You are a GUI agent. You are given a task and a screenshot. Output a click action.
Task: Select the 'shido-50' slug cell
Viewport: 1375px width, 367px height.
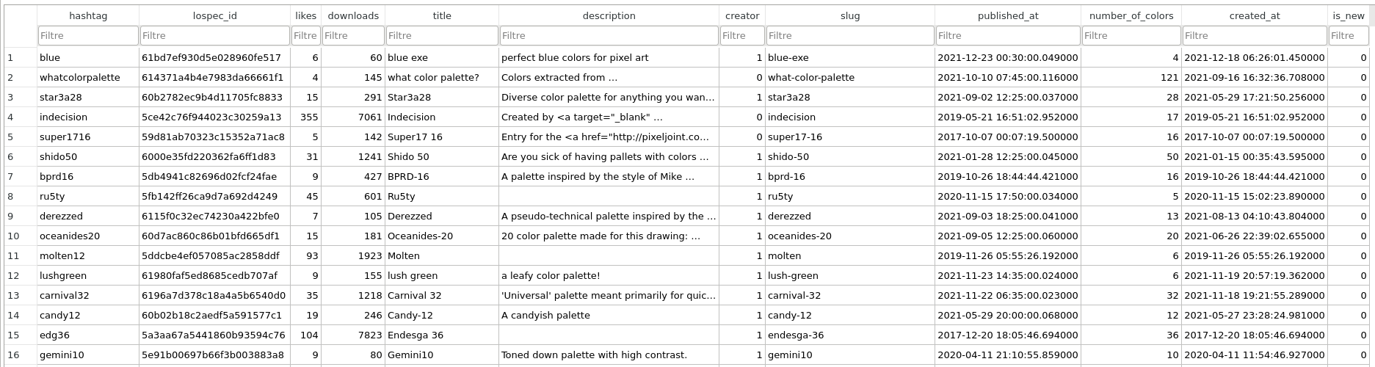(850, 156)
